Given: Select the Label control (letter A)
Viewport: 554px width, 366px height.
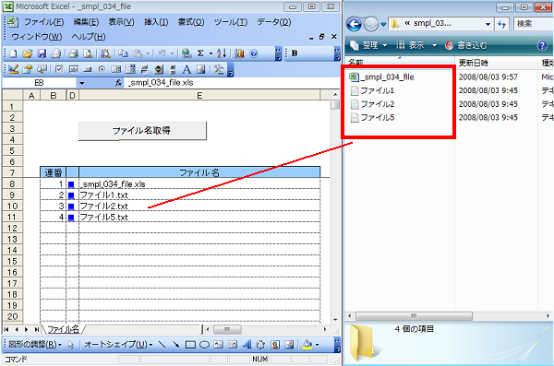Looking at the screenshot, I should click(x=187, y=69).
